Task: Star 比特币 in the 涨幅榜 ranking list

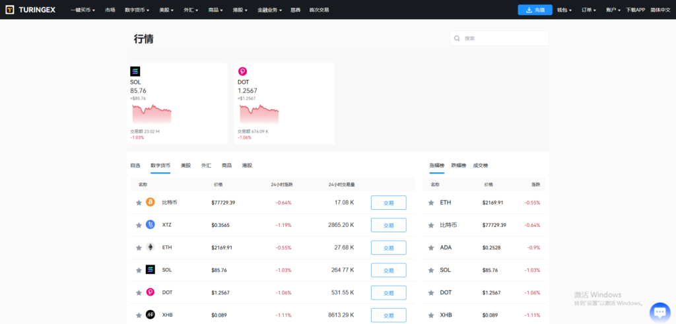Action: (430, 225)
